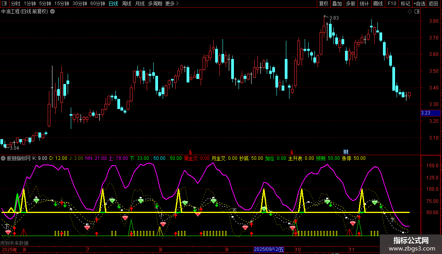Click the 财 finance marker icon
This screenshot has width=442, height=254.
click(x=346, y=152)
